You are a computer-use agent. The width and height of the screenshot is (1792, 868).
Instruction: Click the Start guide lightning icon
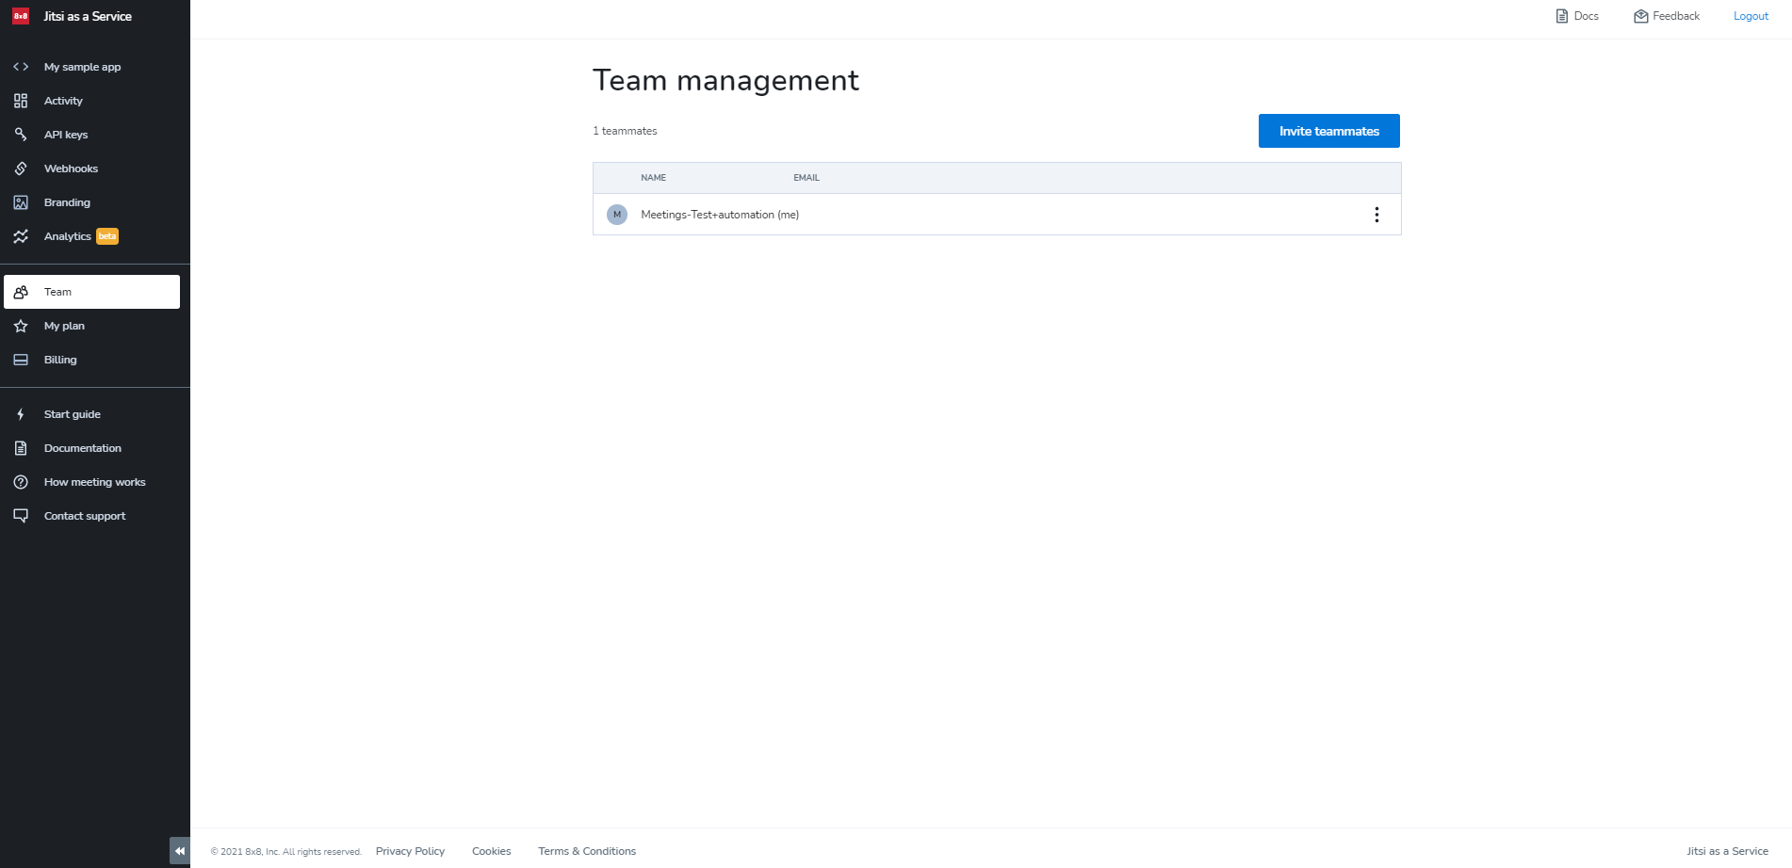pos(21,414)
